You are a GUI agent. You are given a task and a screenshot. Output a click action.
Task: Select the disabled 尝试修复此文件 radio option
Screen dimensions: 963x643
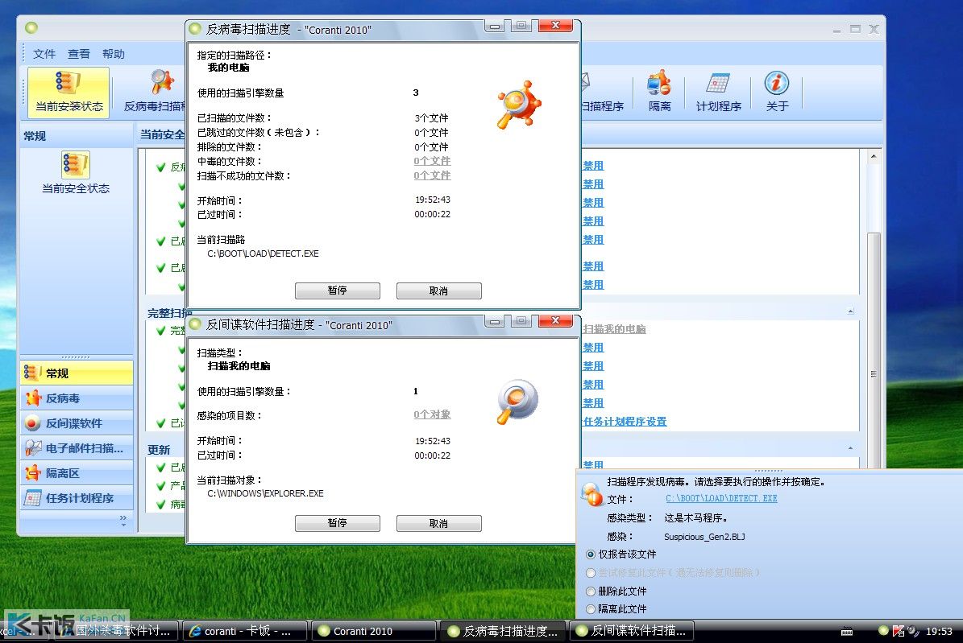tap(591, 573)
